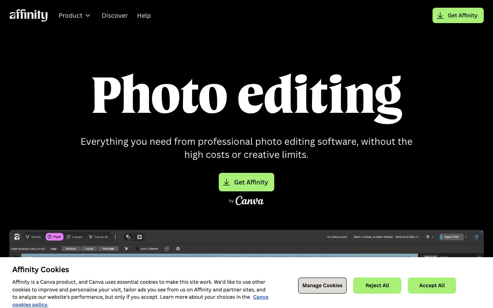
Task: Collapse the Histogram panel using its chevron
Action: click(480, 256)
